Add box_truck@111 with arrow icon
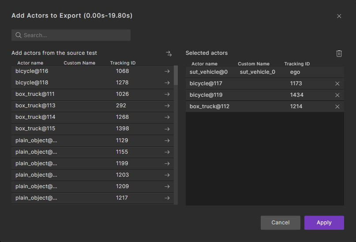 [x=167, y=94]
